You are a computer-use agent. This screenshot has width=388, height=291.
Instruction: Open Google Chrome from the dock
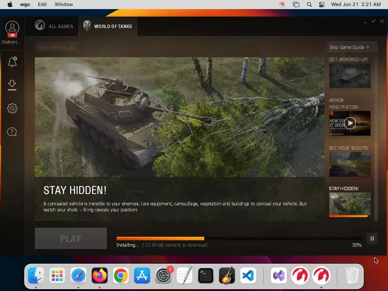click(x=121, y=275)
